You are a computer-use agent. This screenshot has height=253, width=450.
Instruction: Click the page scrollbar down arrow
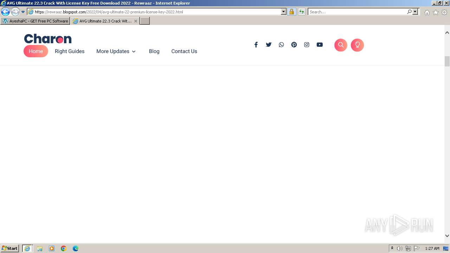pyautogui.click(x=447, y=236)
